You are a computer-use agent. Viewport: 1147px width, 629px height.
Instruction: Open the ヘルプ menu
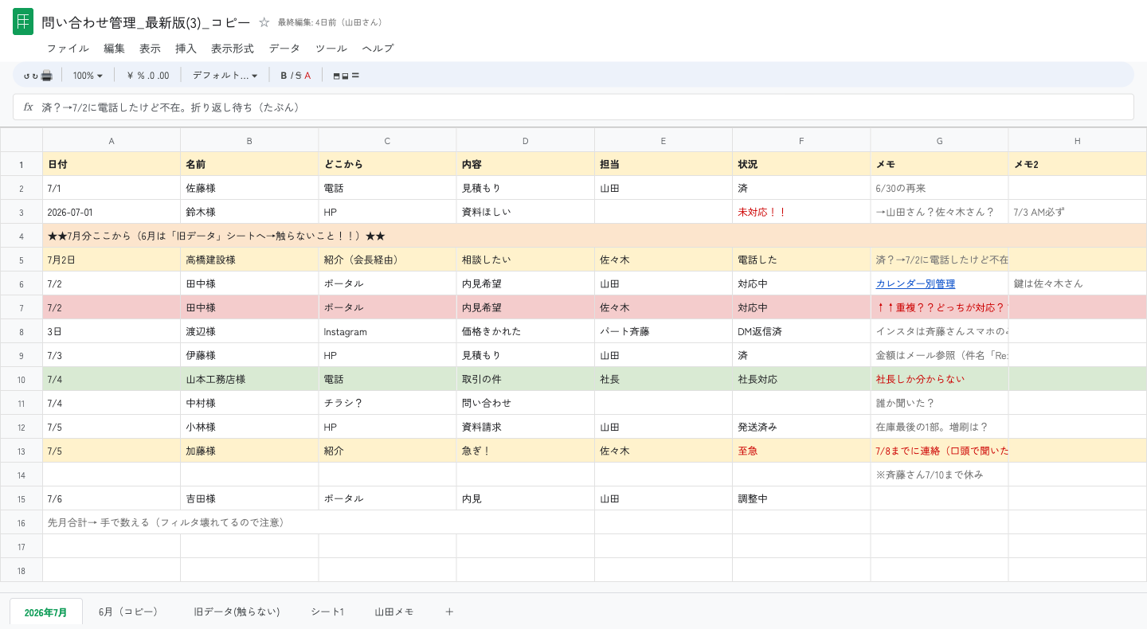[378, 49]
